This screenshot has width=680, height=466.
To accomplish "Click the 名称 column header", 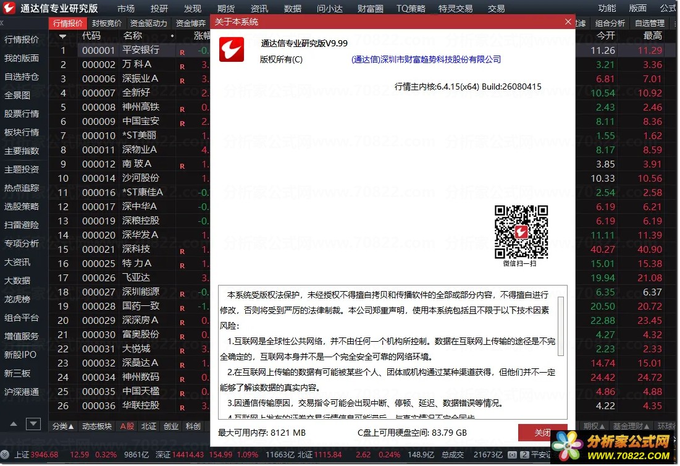I will [x=132, y=36].
